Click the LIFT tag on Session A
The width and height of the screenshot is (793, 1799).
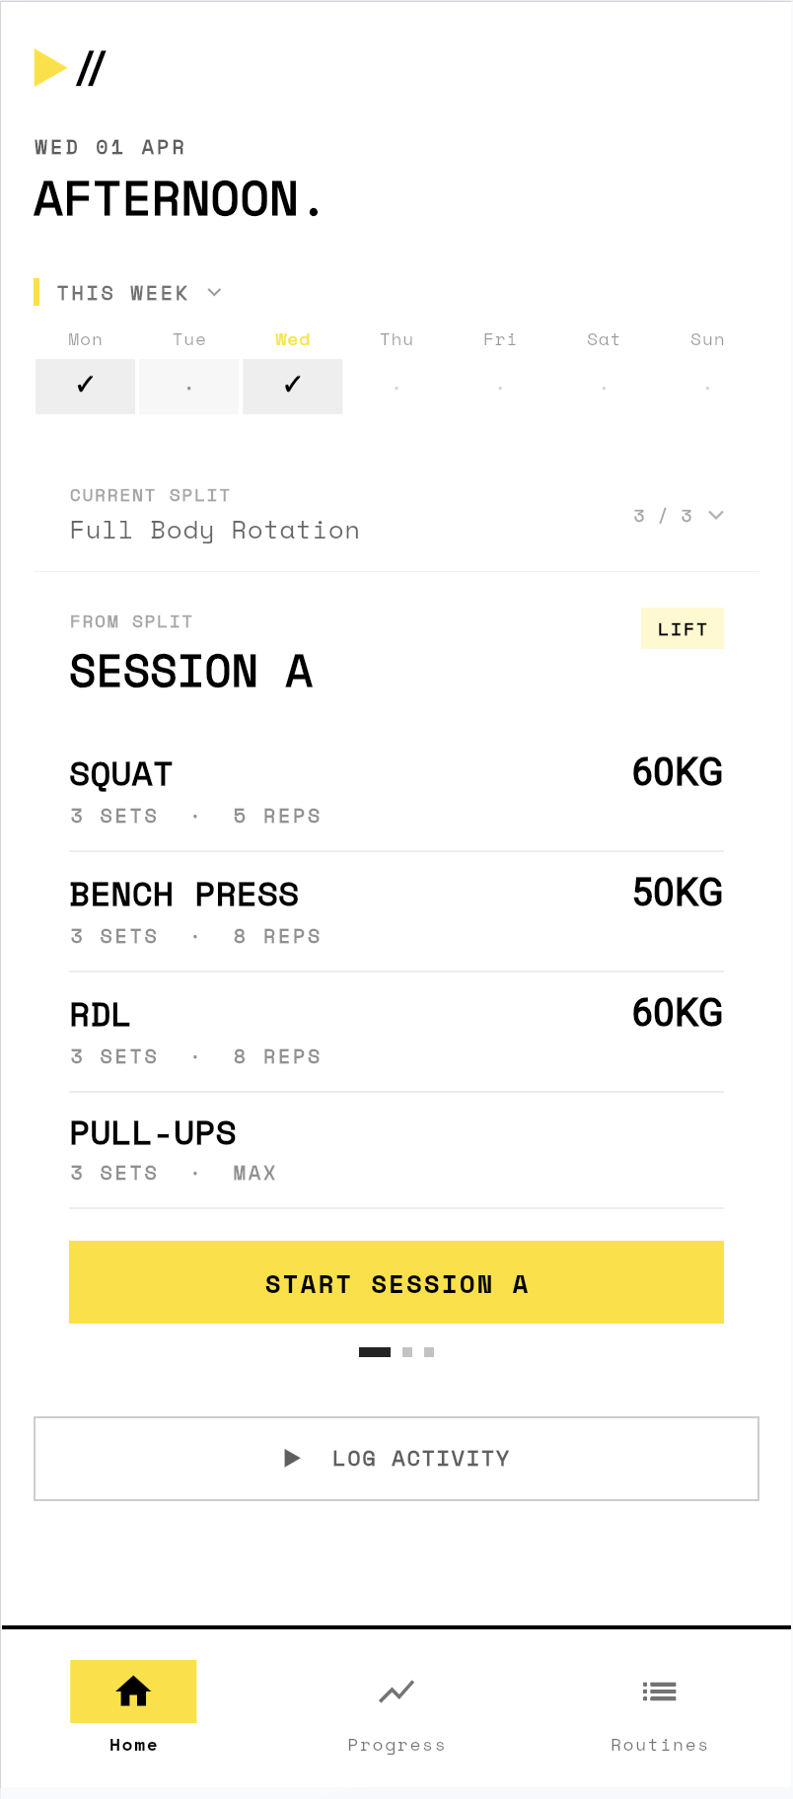point(682,628)
